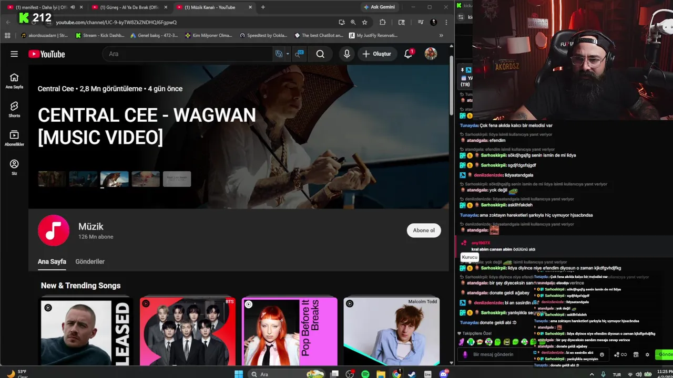
Task: Open emoji picker in Kick chat input
Action: [601, 354]
